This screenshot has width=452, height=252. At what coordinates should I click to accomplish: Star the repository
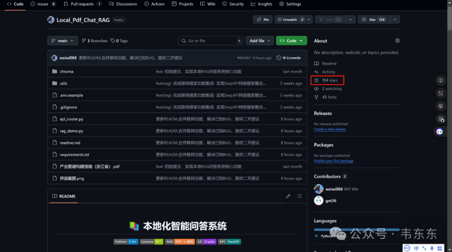(x=374, y=20)
